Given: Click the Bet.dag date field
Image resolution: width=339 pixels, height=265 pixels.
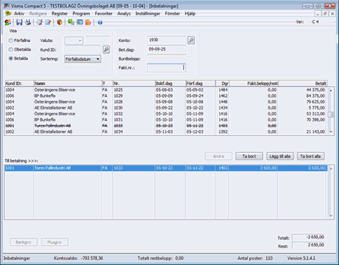Looking at the screenshot, I should [166, 49].
